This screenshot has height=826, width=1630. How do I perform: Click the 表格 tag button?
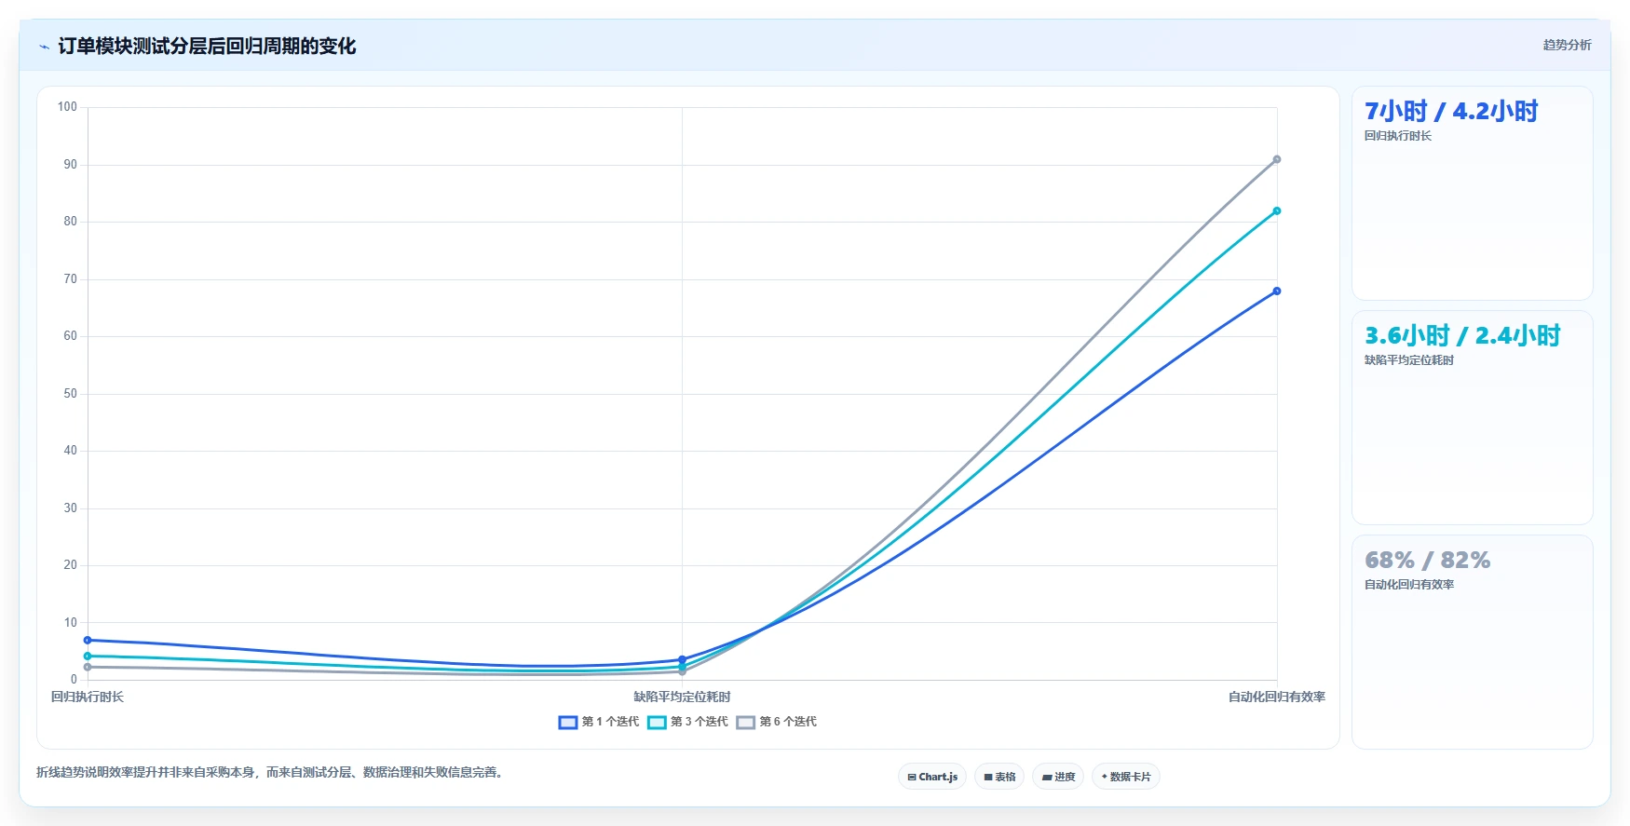click(x=999, y=777)
